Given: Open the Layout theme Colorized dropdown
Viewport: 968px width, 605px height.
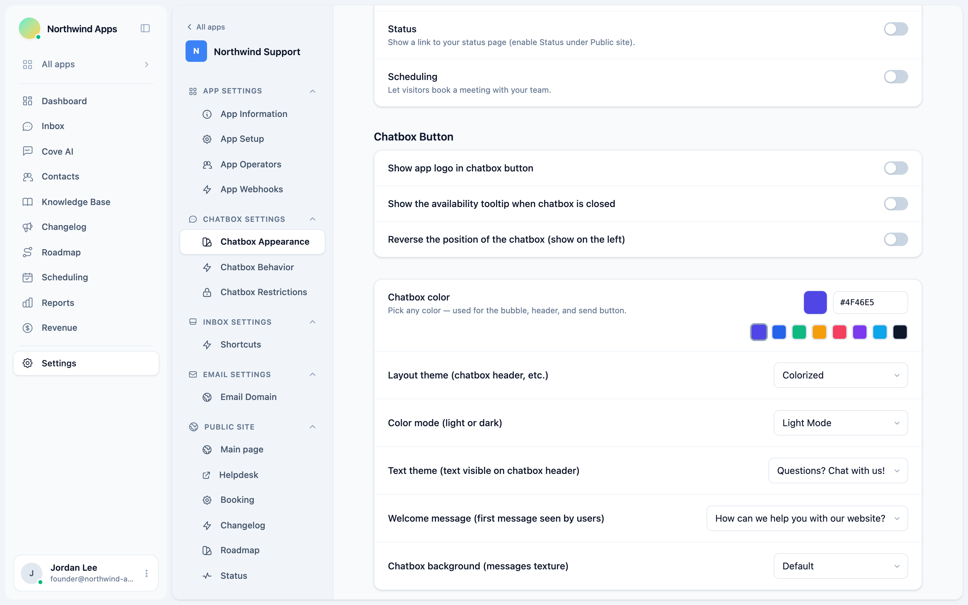Looking at the screenshot, I should pos(841,375).
